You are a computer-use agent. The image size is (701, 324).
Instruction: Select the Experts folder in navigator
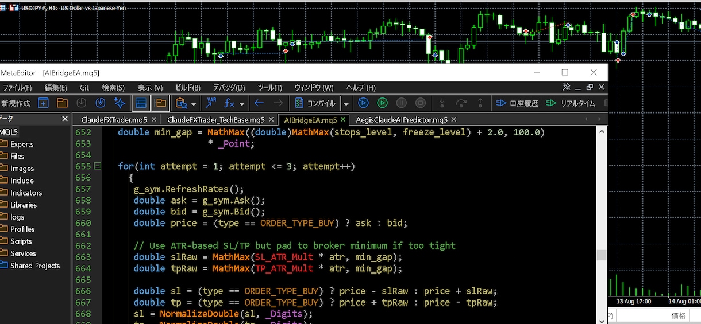tap(22, 144)
